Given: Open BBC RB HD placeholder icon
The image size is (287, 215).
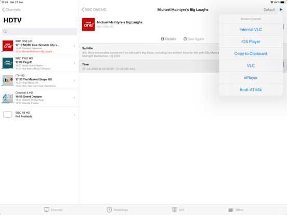Looking at the screenshot, I should [8, 115].
